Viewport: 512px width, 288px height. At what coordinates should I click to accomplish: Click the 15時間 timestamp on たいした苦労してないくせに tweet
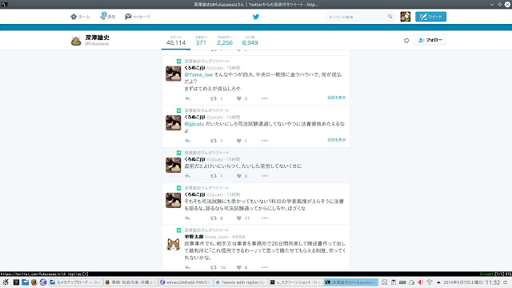click(233, 159)
